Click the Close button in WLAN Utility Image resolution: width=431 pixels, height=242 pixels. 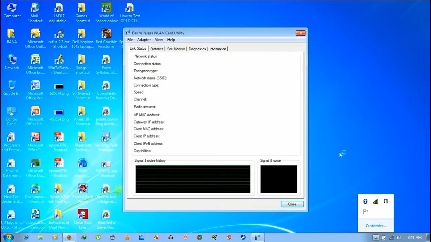point(292,204)
